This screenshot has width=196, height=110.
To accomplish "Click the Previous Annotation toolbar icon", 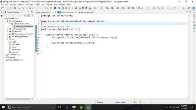I will (x=154, y=8).
